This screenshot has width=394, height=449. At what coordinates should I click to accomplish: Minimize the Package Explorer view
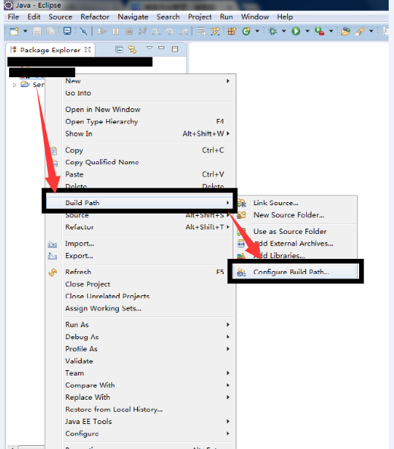161,48
